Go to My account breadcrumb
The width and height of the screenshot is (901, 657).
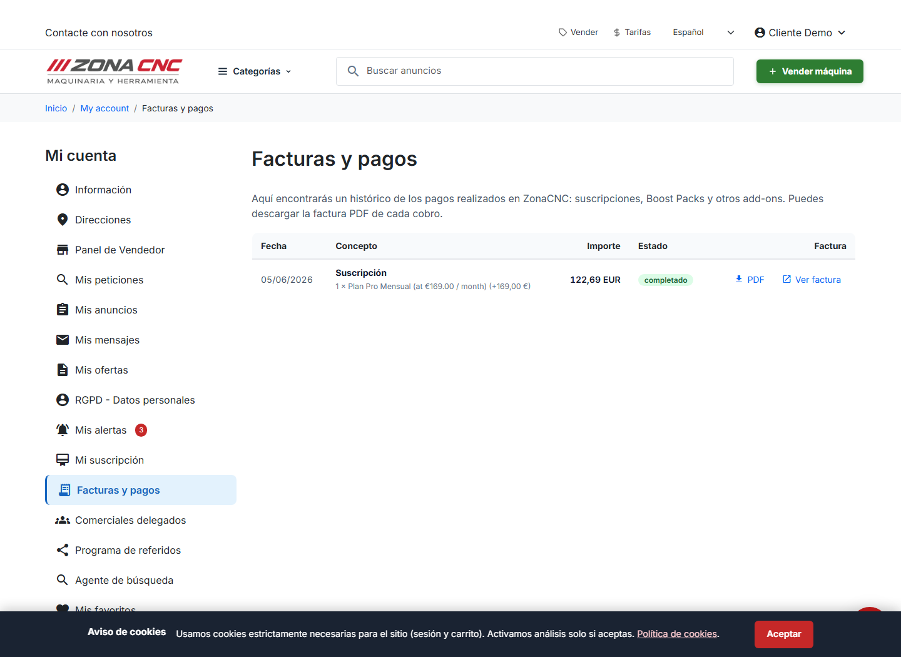[x=104, y=108]
